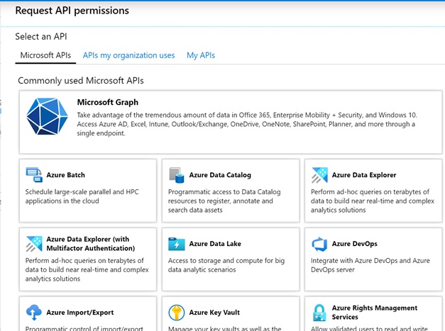Switch to the My APIs tab
Viewport: 445px width, 331px height.
(x=201, y=55)
